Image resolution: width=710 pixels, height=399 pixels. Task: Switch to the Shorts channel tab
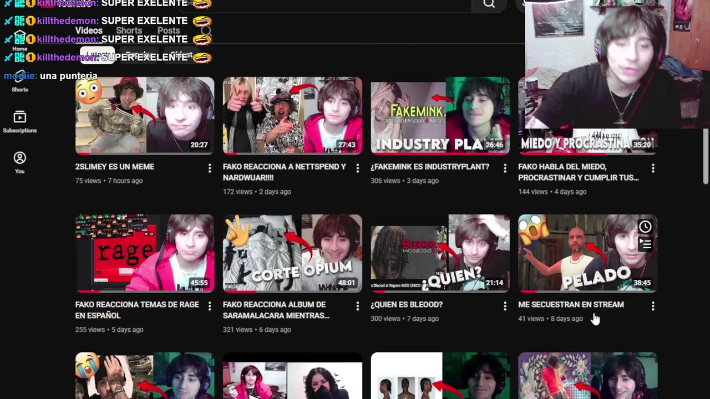129,30
